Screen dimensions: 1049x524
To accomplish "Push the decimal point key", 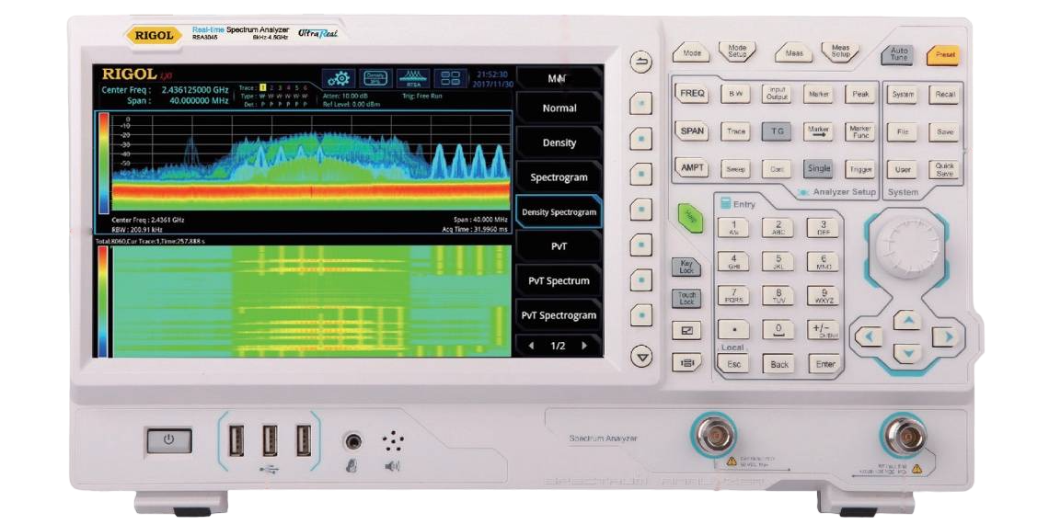I will coord(732,329).
